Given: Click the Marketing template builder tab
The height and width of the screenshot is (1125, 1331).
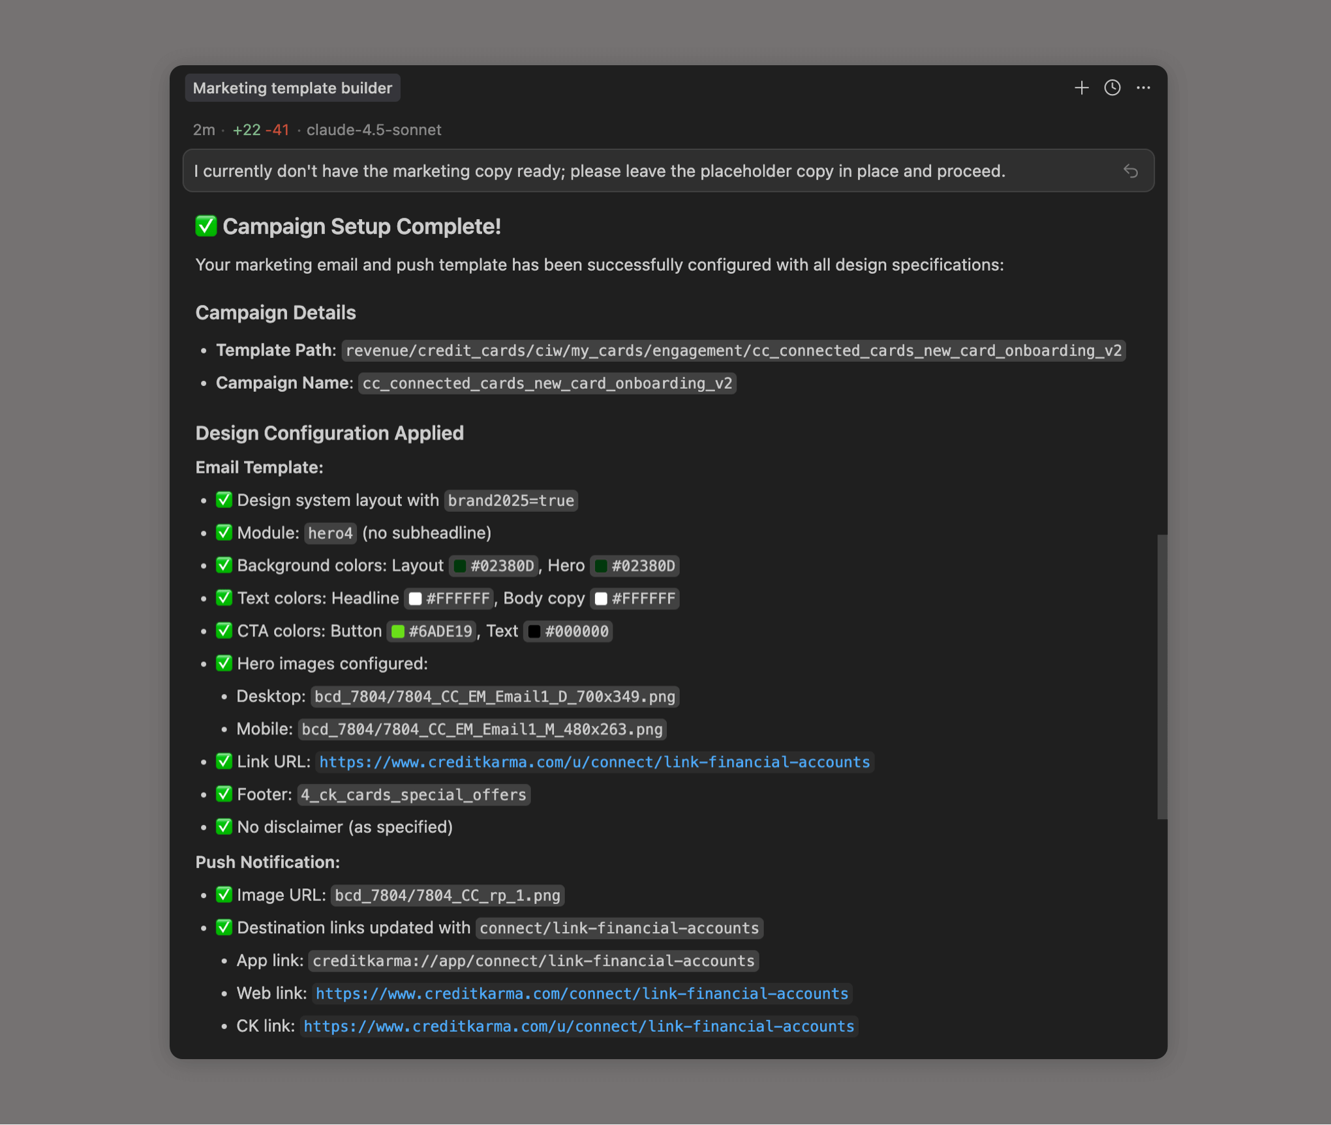Looking at the screenshot, I should pos(292,88).
